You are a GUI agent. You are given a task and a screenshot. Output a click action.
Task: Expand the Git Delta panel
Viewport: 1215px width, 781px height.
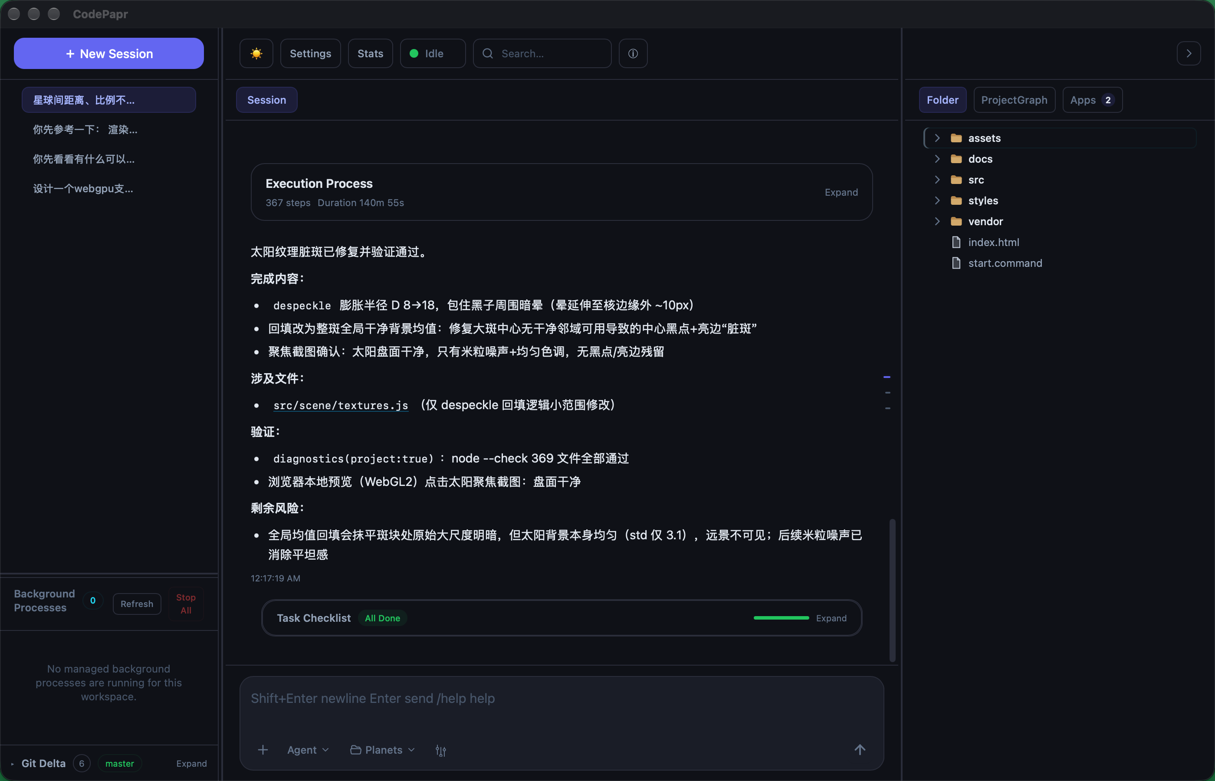pyautogui.click(x=191, y=763)
